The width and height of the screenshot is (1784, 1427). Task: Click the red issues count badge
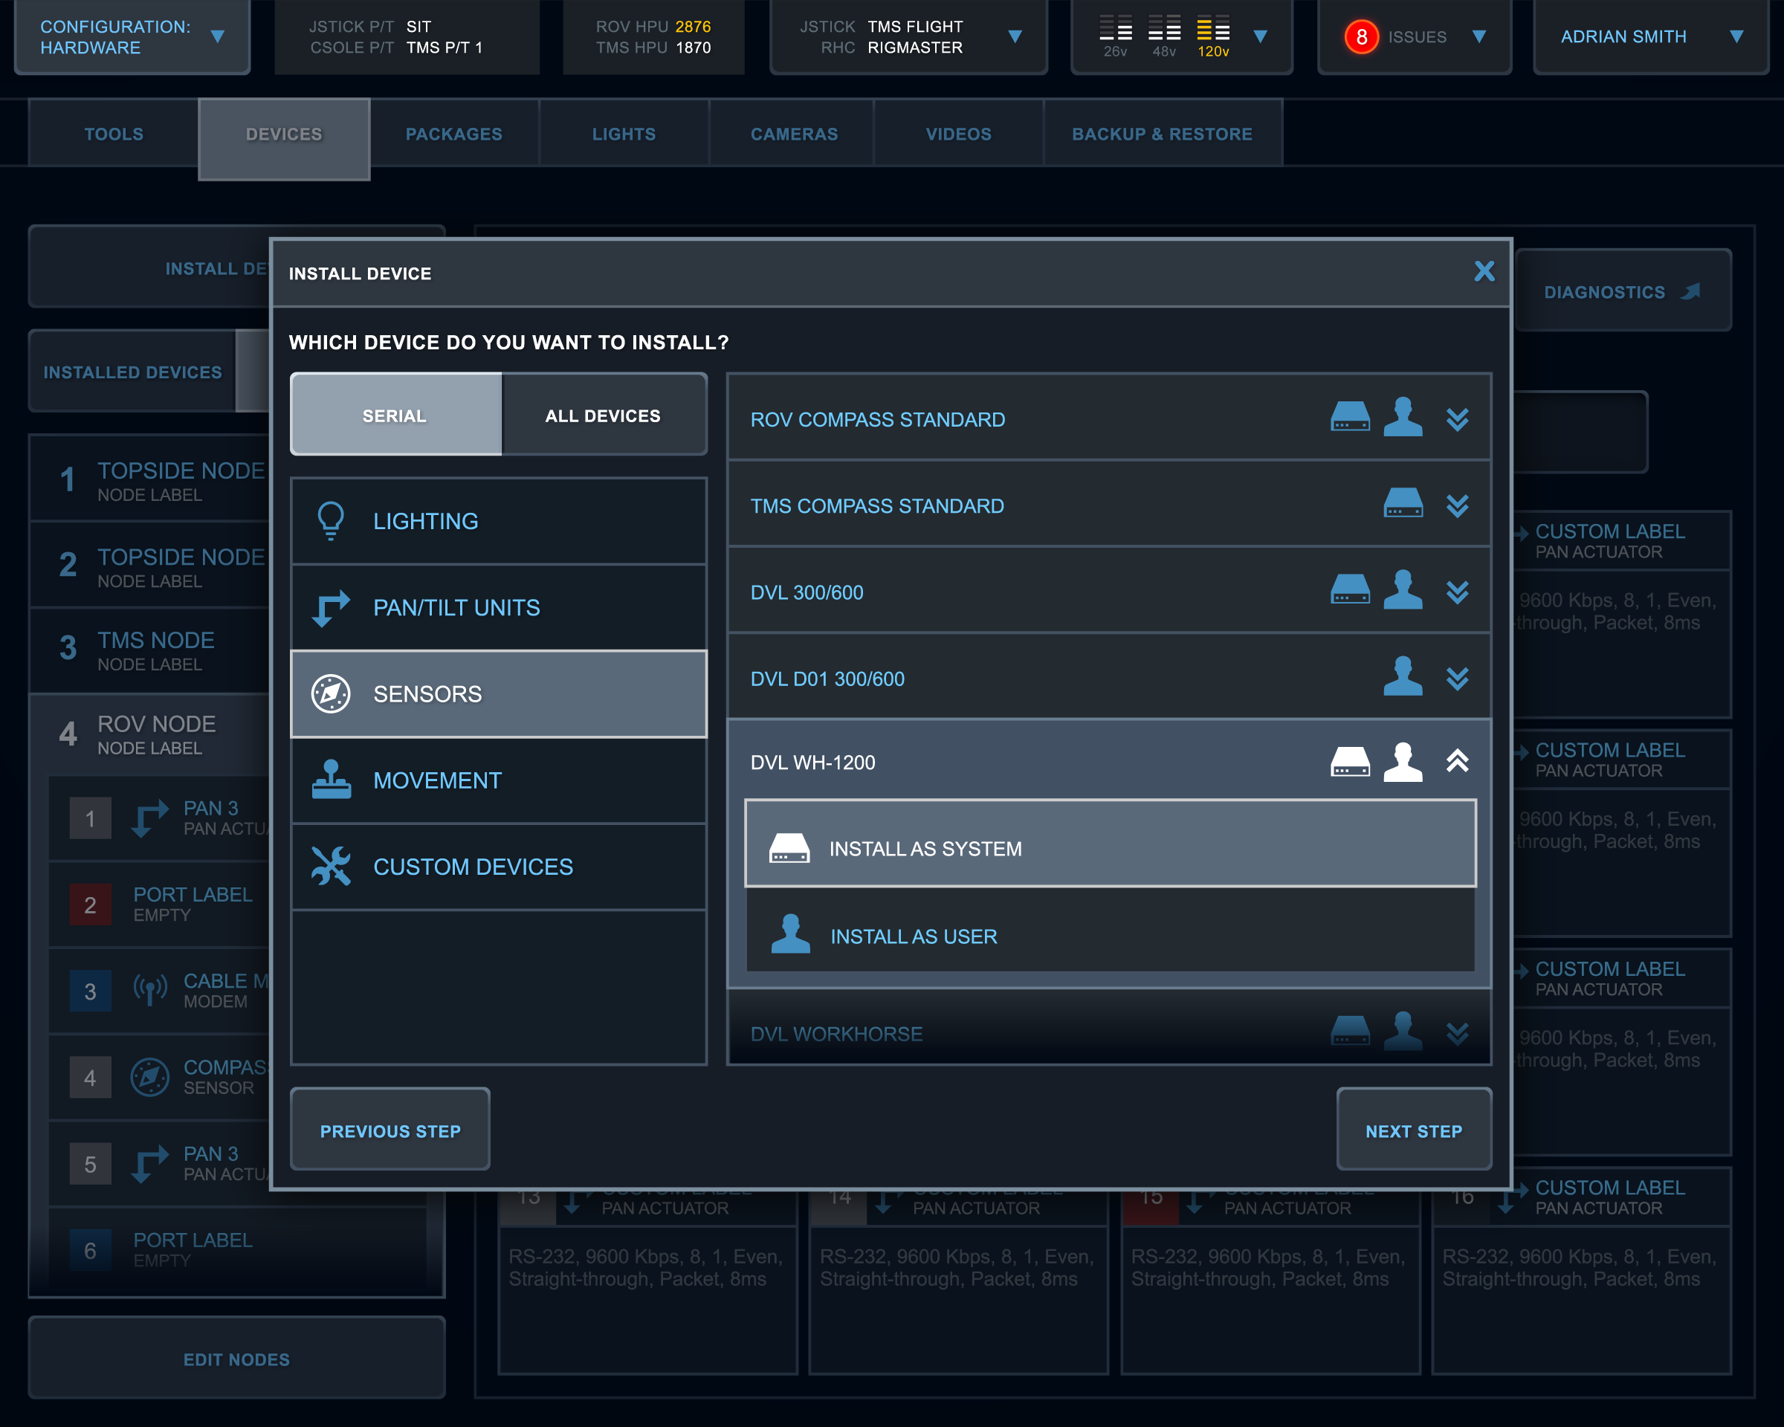pos(1361,37)
